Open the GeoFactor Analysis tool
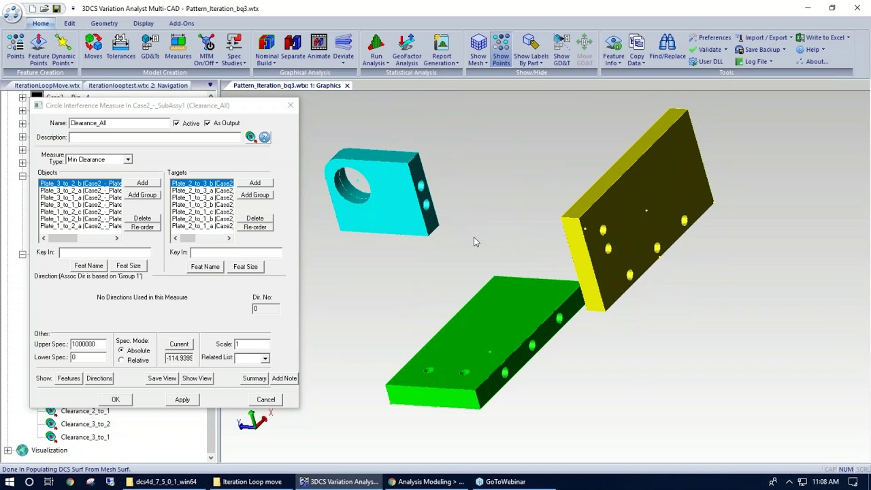Image resolution: width=871 pixels, height=490 pixels. coord(407,50)
